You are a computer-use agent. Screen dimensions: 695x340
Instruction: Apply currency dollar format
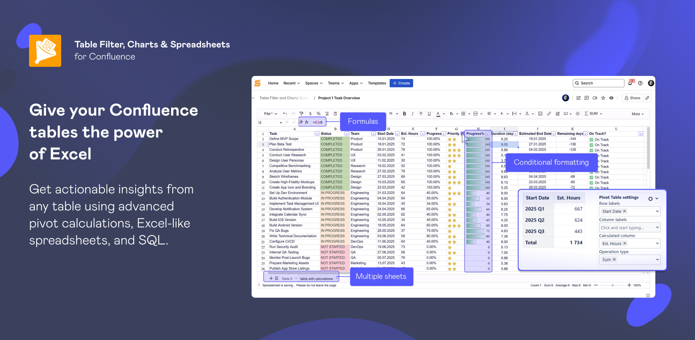pyautogui.click(x=310, y=114)
